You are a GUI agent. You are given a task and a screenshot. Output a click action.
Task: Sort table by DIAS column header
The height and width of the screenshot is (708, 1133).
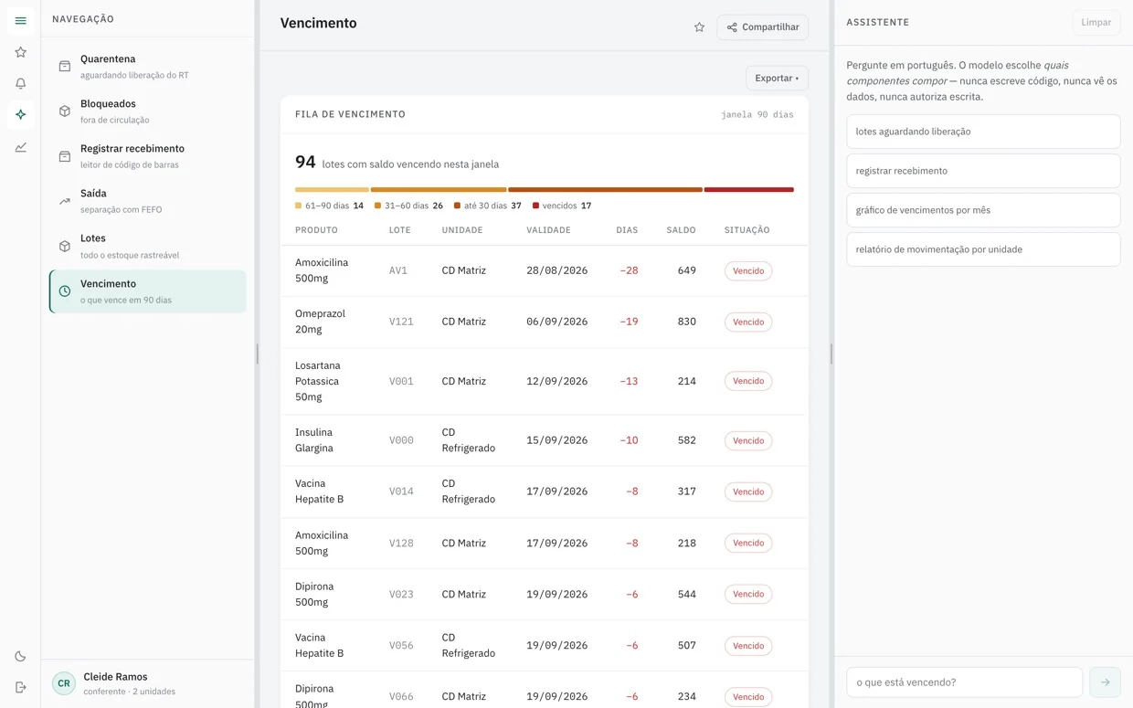627,230
